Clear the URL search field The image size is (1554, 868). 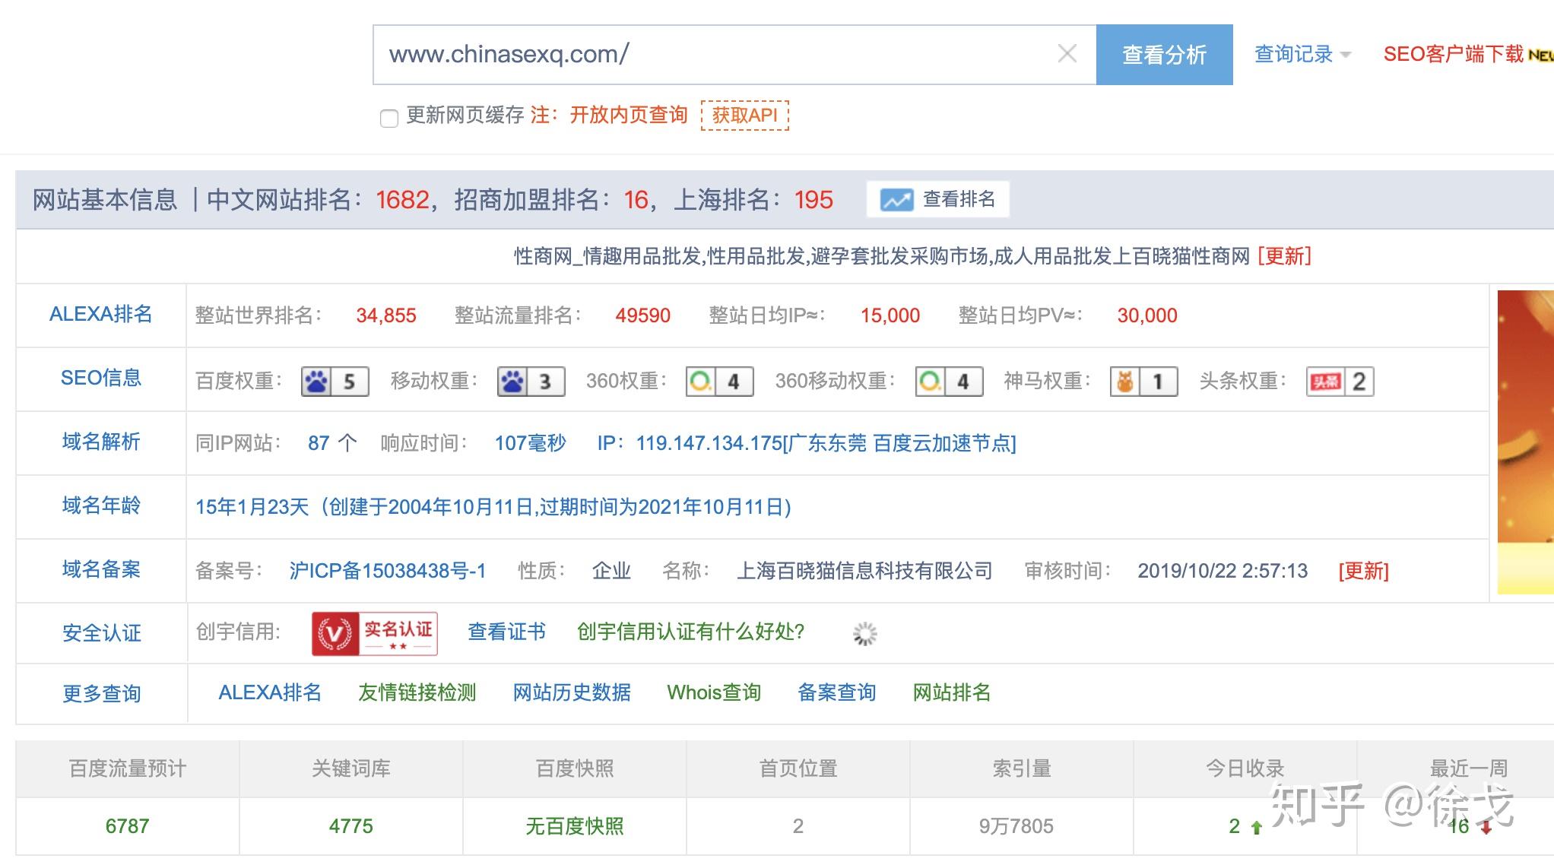tap(1067, 54)
